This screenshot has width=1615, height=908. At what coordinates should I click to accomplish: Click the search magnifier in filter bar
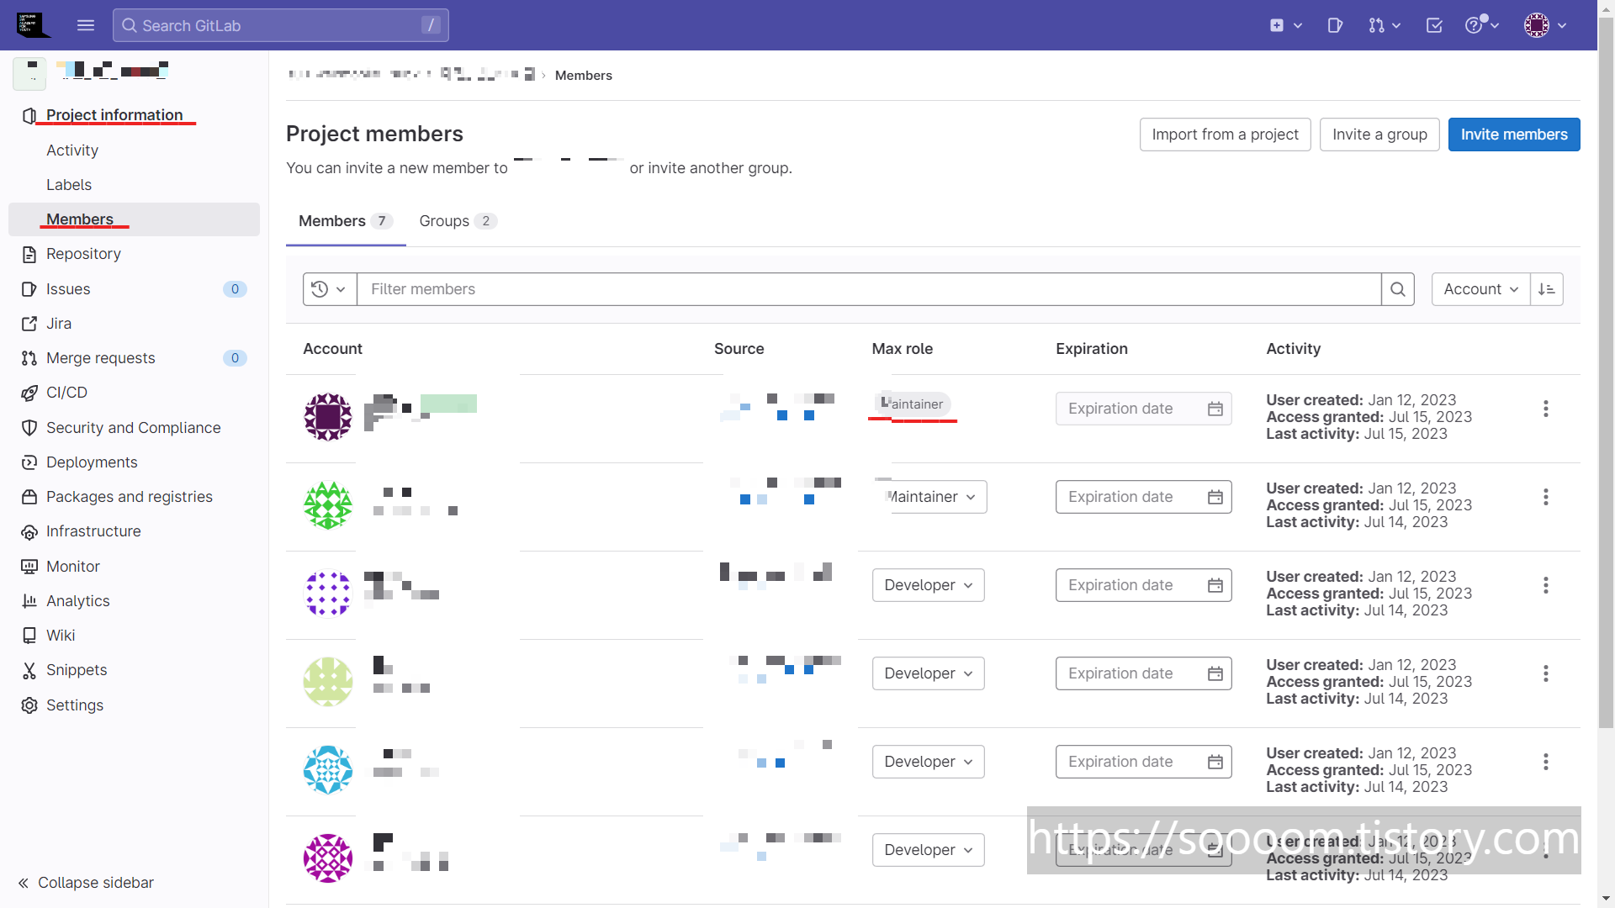1397,289
